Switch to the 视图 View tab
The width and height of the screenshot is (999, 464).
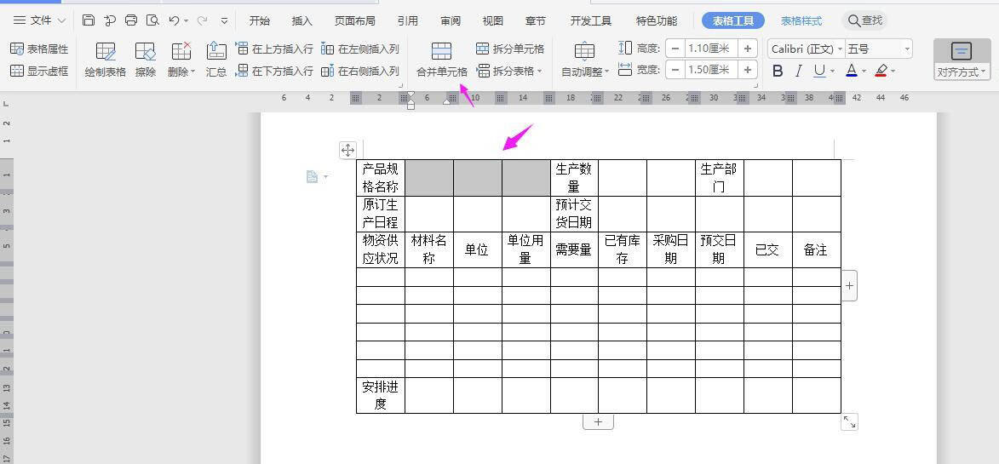(x=492, y=20)
